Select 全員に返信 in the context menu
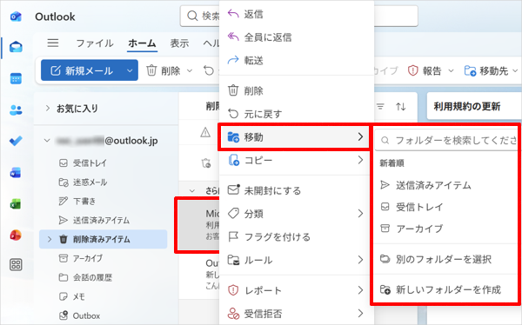This screenshot has width=522, height=325. click(x=297, y=36)
